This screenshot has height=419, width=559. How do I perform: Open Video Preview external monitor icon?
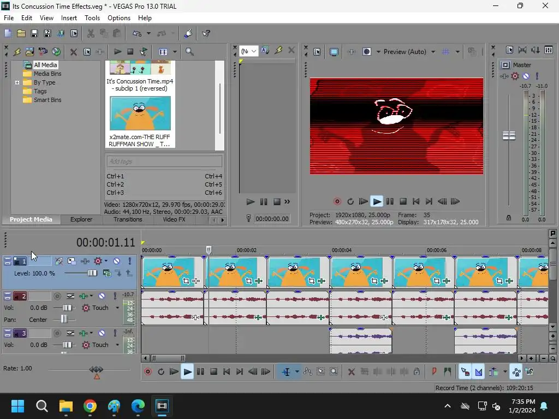pyautogui.click(x=334, y=52)
